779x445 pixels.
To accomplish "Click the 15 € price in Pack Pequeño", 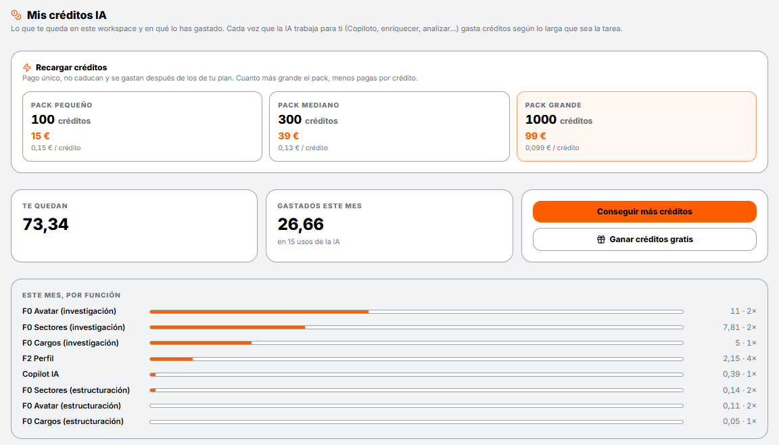I will click(x=41, y=135).
